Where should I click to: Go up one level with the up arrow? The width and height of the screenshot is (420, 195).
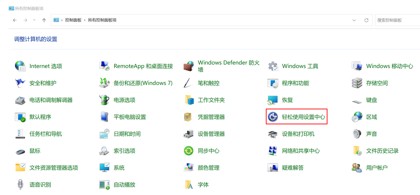pyautogui.click(x=44, y=20)
